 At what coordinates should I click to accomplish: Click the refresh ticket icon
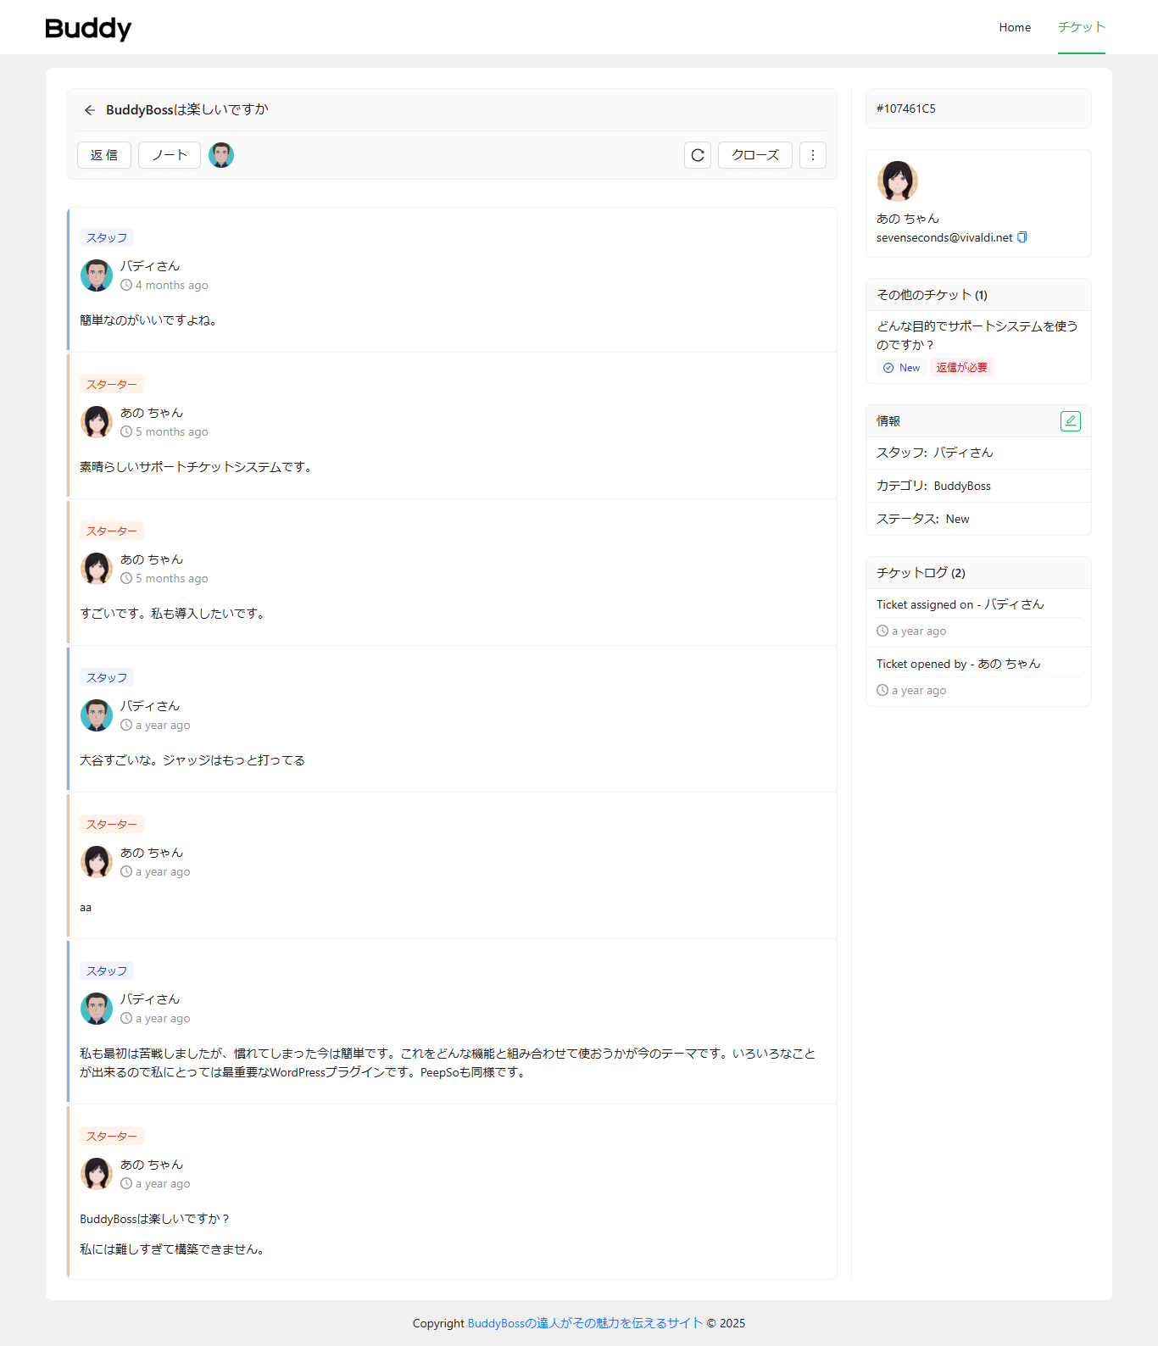tap(697, 155)
